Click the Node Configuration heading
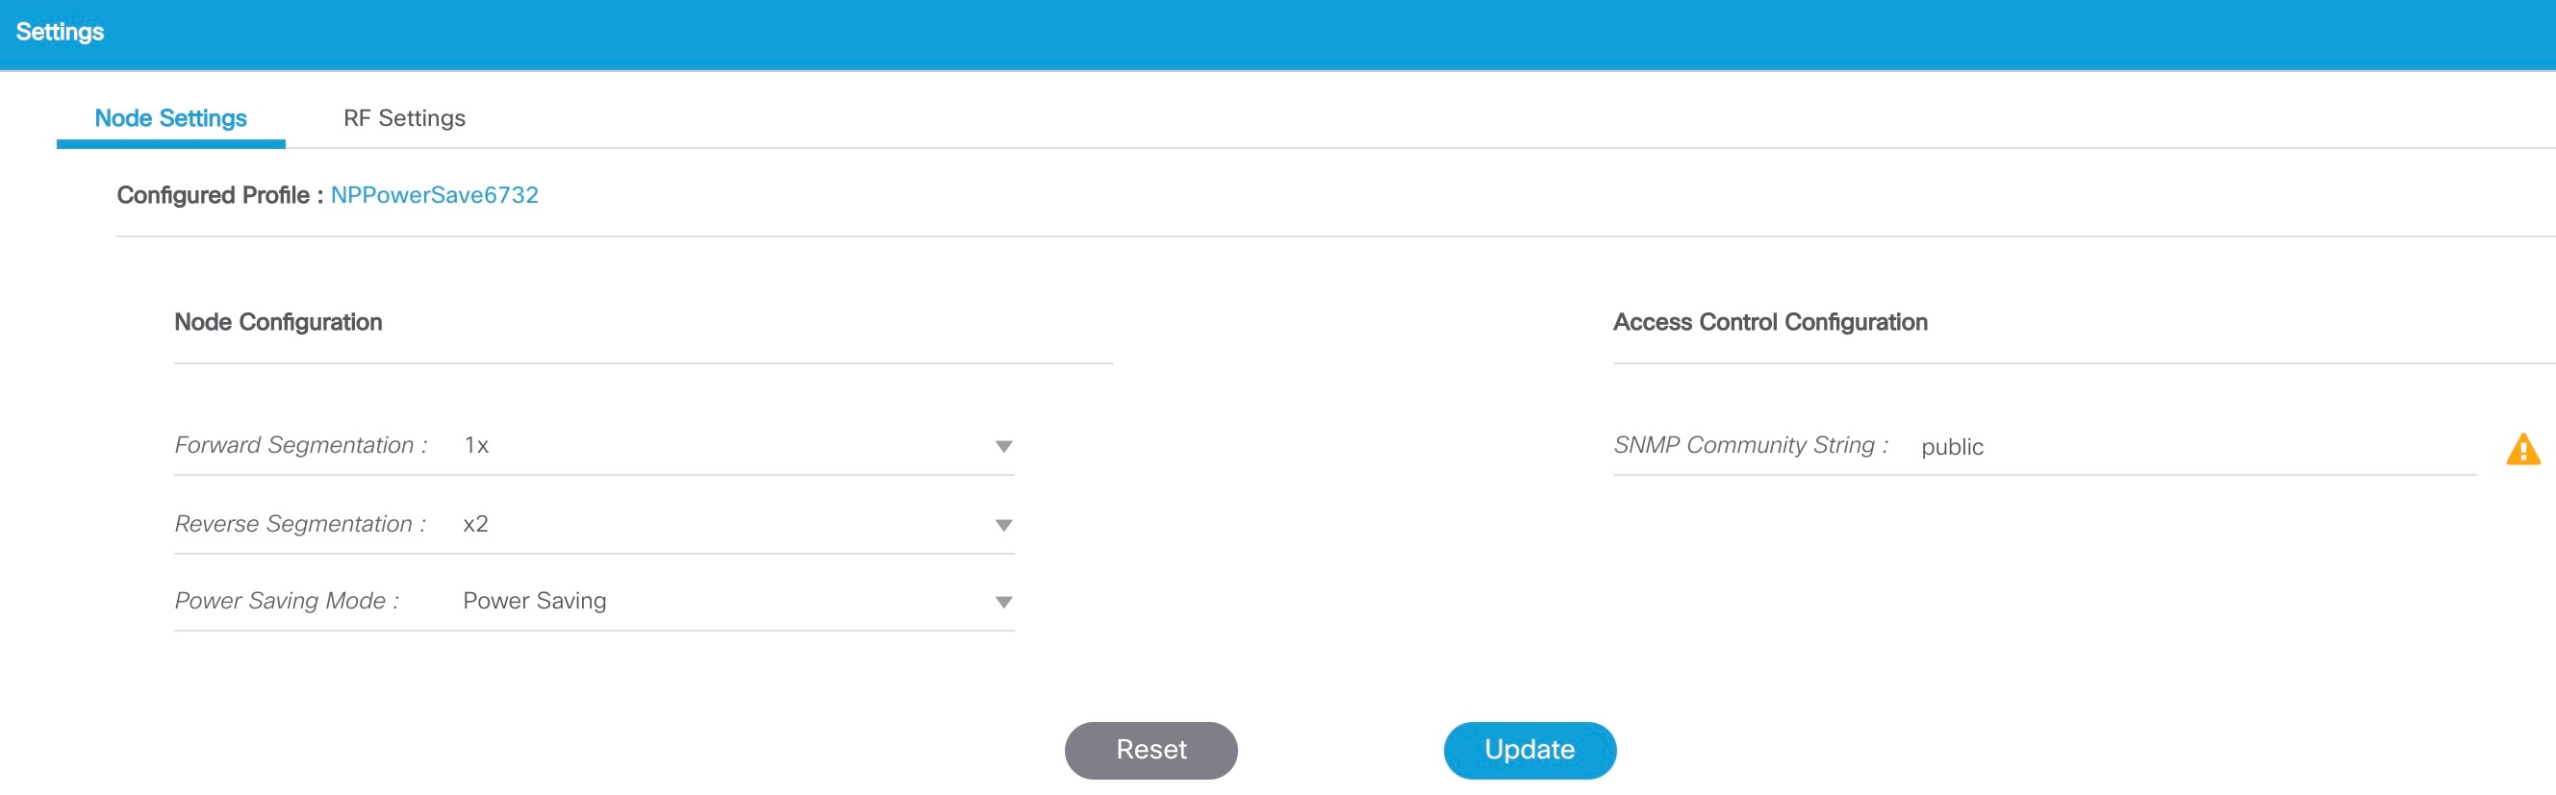 coord(278,322)
